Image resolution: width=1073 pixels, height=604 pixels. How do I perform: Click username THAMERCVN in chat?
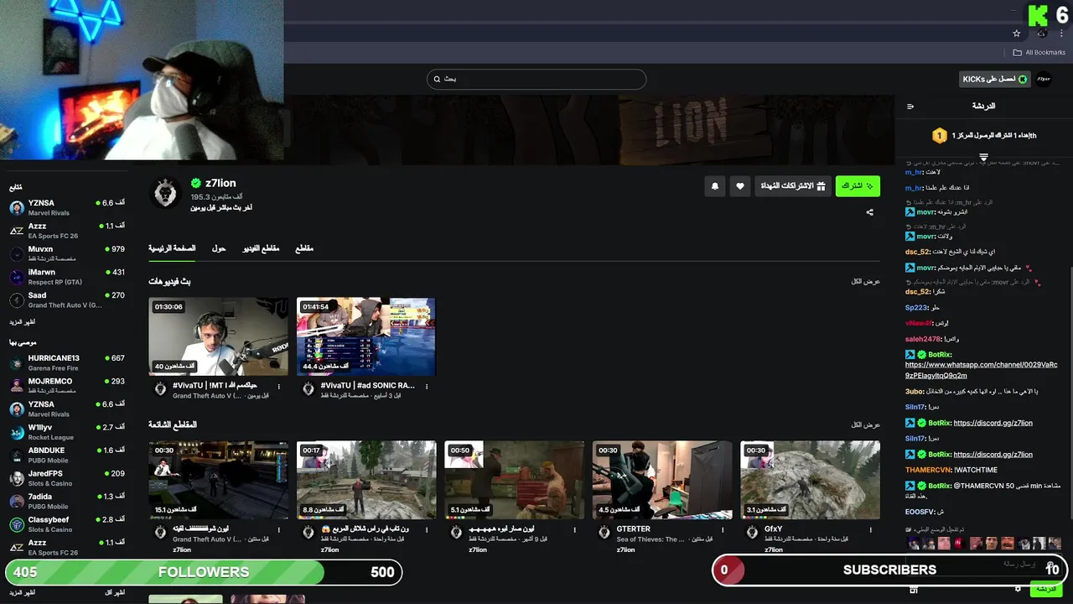click(928, 470)
